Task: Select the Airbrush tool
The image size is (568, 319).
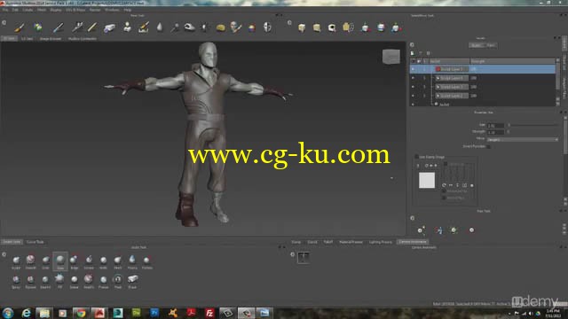Action: point(77,27)
